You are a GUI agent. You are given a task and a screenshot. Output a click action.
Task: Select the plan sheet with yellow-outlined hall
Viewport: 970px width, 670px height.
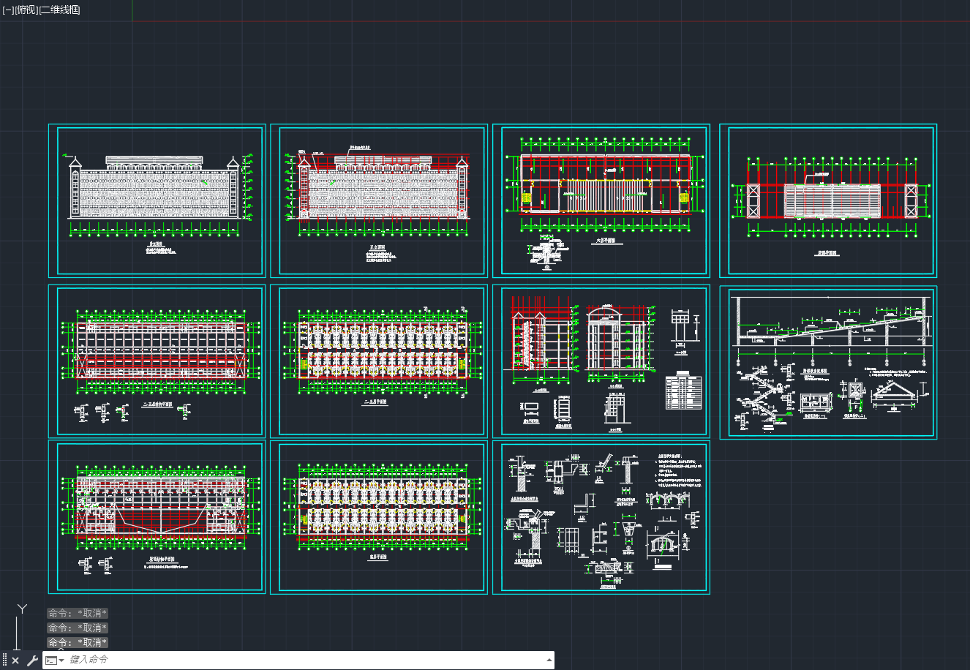(x=601, y=200)
